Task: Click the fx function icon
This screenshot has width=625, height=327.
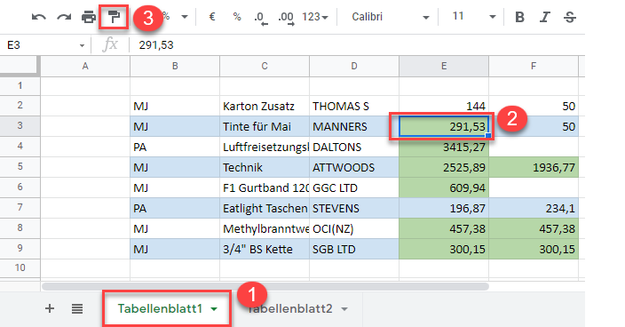Action: click(x=110, y=44)
